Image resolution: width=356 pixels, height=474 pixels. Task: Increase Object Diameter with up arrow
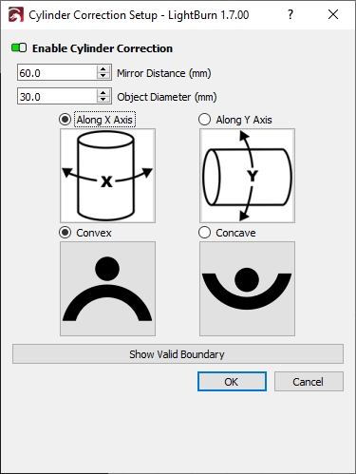click(x=103, y=93)
